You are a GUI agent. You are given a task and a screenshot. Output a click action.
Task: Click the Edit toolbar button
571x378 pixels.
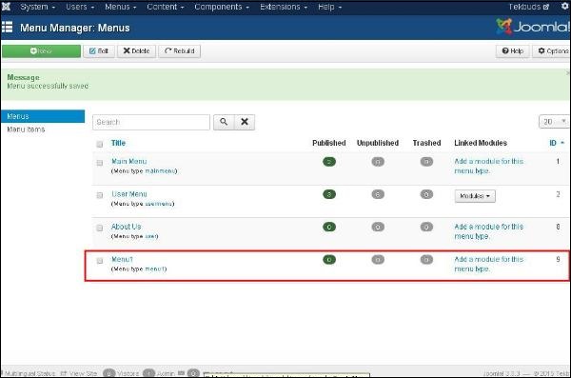tap(99, 51)
